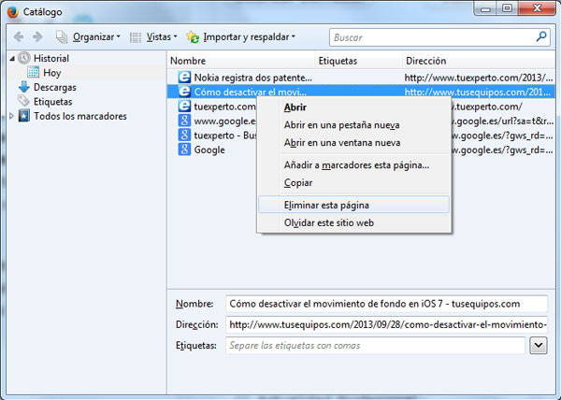Click the Firefox icon in title bar
This screenshot has width=561, height=400.
[13, 12]
